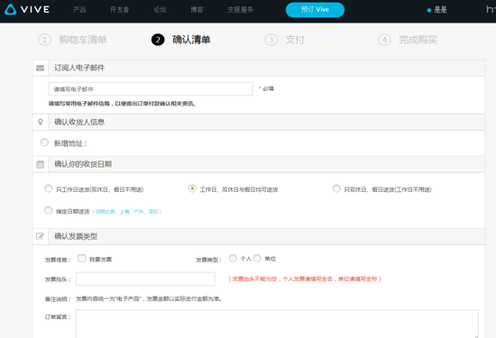
Task: Open 博客 in the navigation bar
Action: tap(197, 10)
